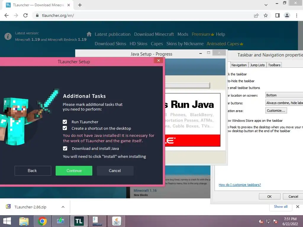The width and height of the screenshot is (303, 227).
Task: Toggle Create a shortcut on the desktop
Action: click(x=65, y=128)
